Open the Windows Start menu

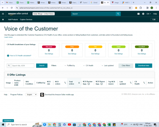pyautogui.click(x=3, y=124)
